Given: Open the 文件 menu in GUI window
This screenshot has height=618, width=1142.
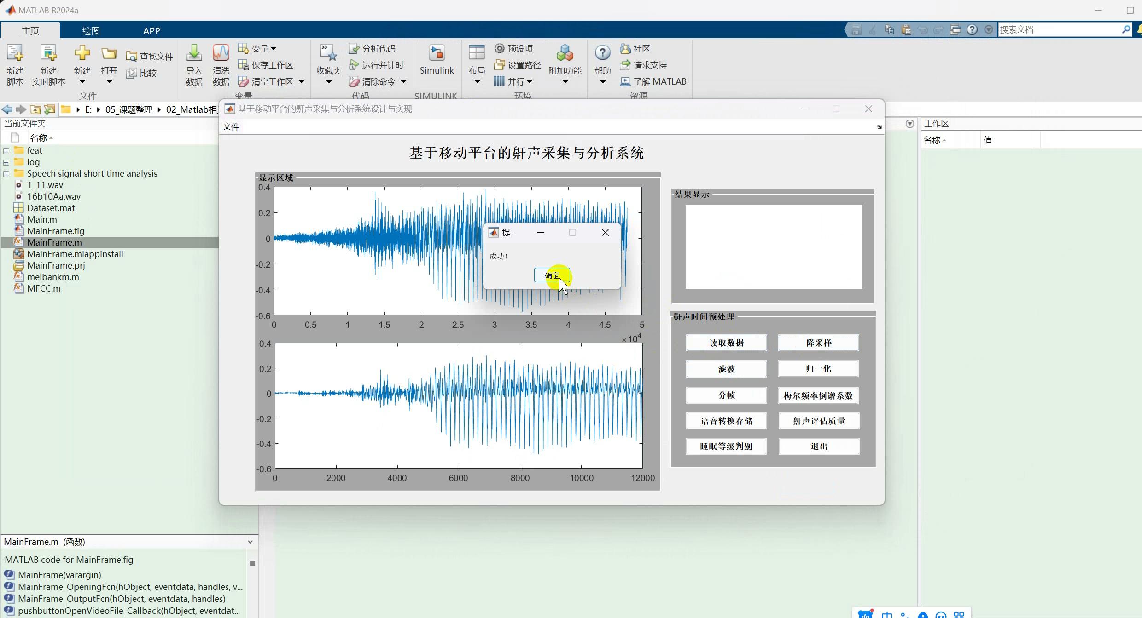Looking at the screenshot, I should point(231,126).
